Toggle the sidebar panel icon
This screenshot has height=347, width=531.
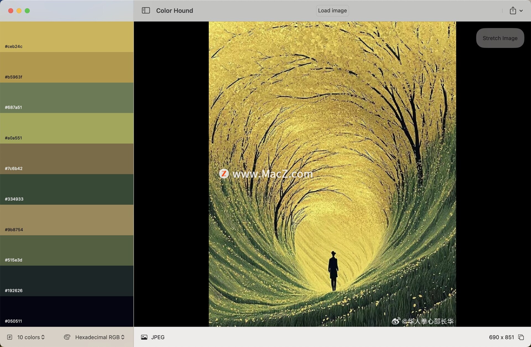point(146,11)
